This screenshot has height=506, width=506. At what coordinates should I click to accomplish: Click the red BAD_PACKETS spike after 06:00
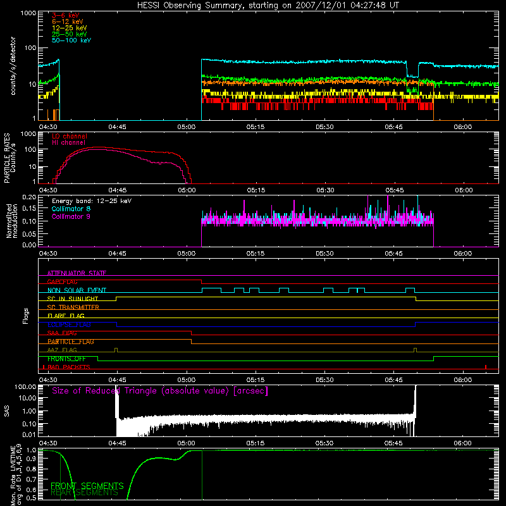[486, 367]
